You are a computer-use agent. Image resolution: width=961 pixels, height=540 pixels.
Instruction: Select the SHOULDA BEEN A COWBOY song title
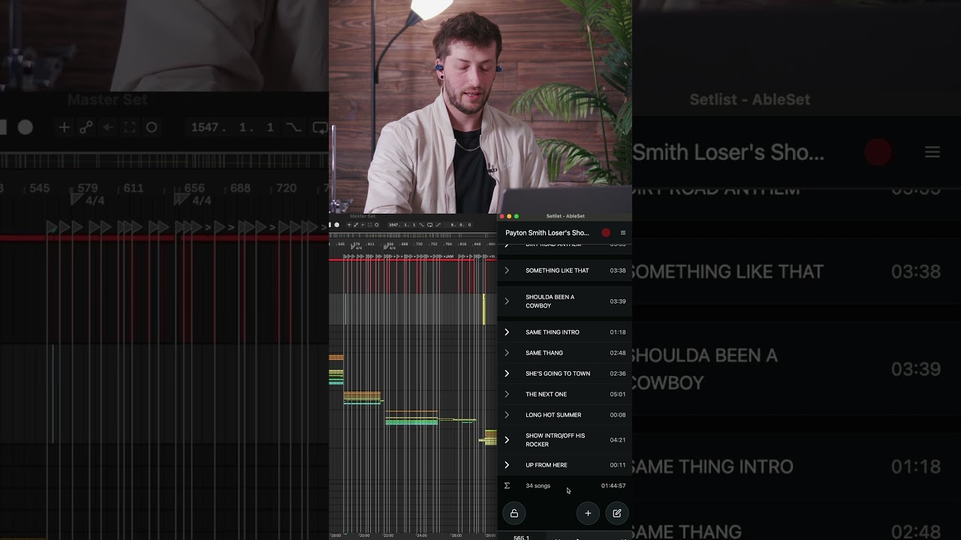tap(550, 301)
